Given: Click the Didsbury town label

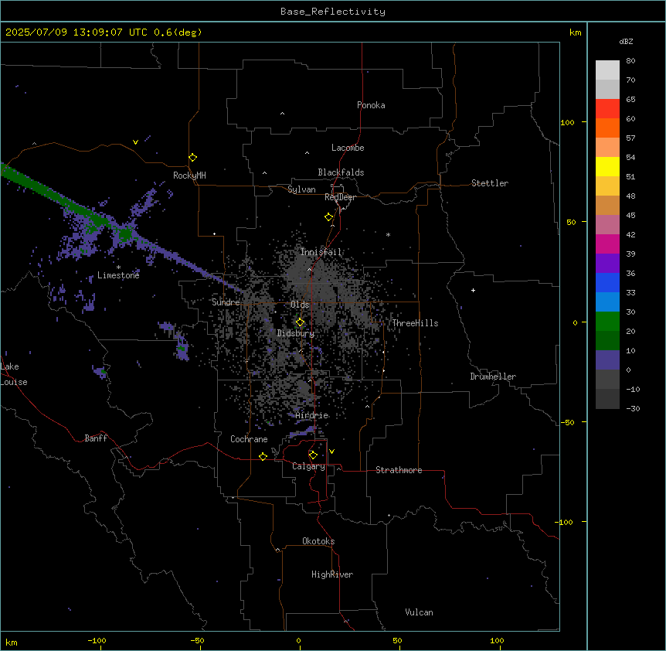Looking at the screenshot, I should point(296,333).
